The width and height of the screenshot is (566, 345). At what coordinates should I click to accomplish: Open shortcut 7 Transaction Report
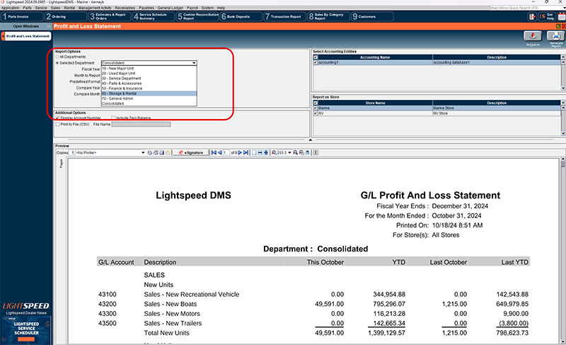285,16
